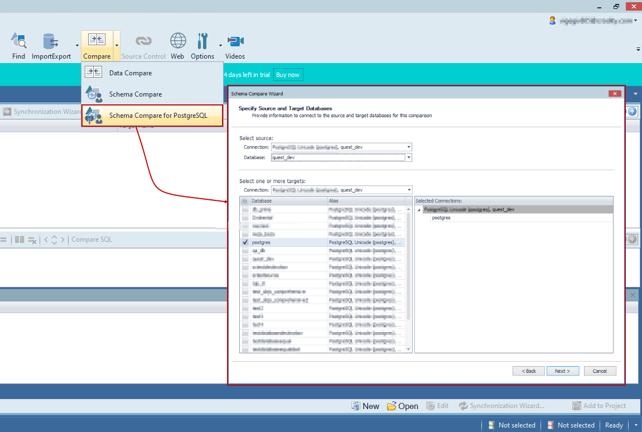Check the box above the postgres row
642x432 pixels.
tap(245, 234)
